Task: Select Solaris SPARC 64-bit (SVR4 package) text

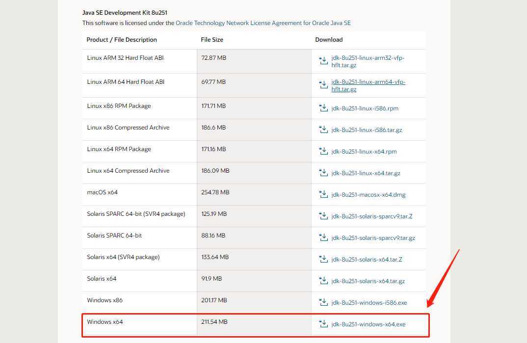Action: [136, 214]
